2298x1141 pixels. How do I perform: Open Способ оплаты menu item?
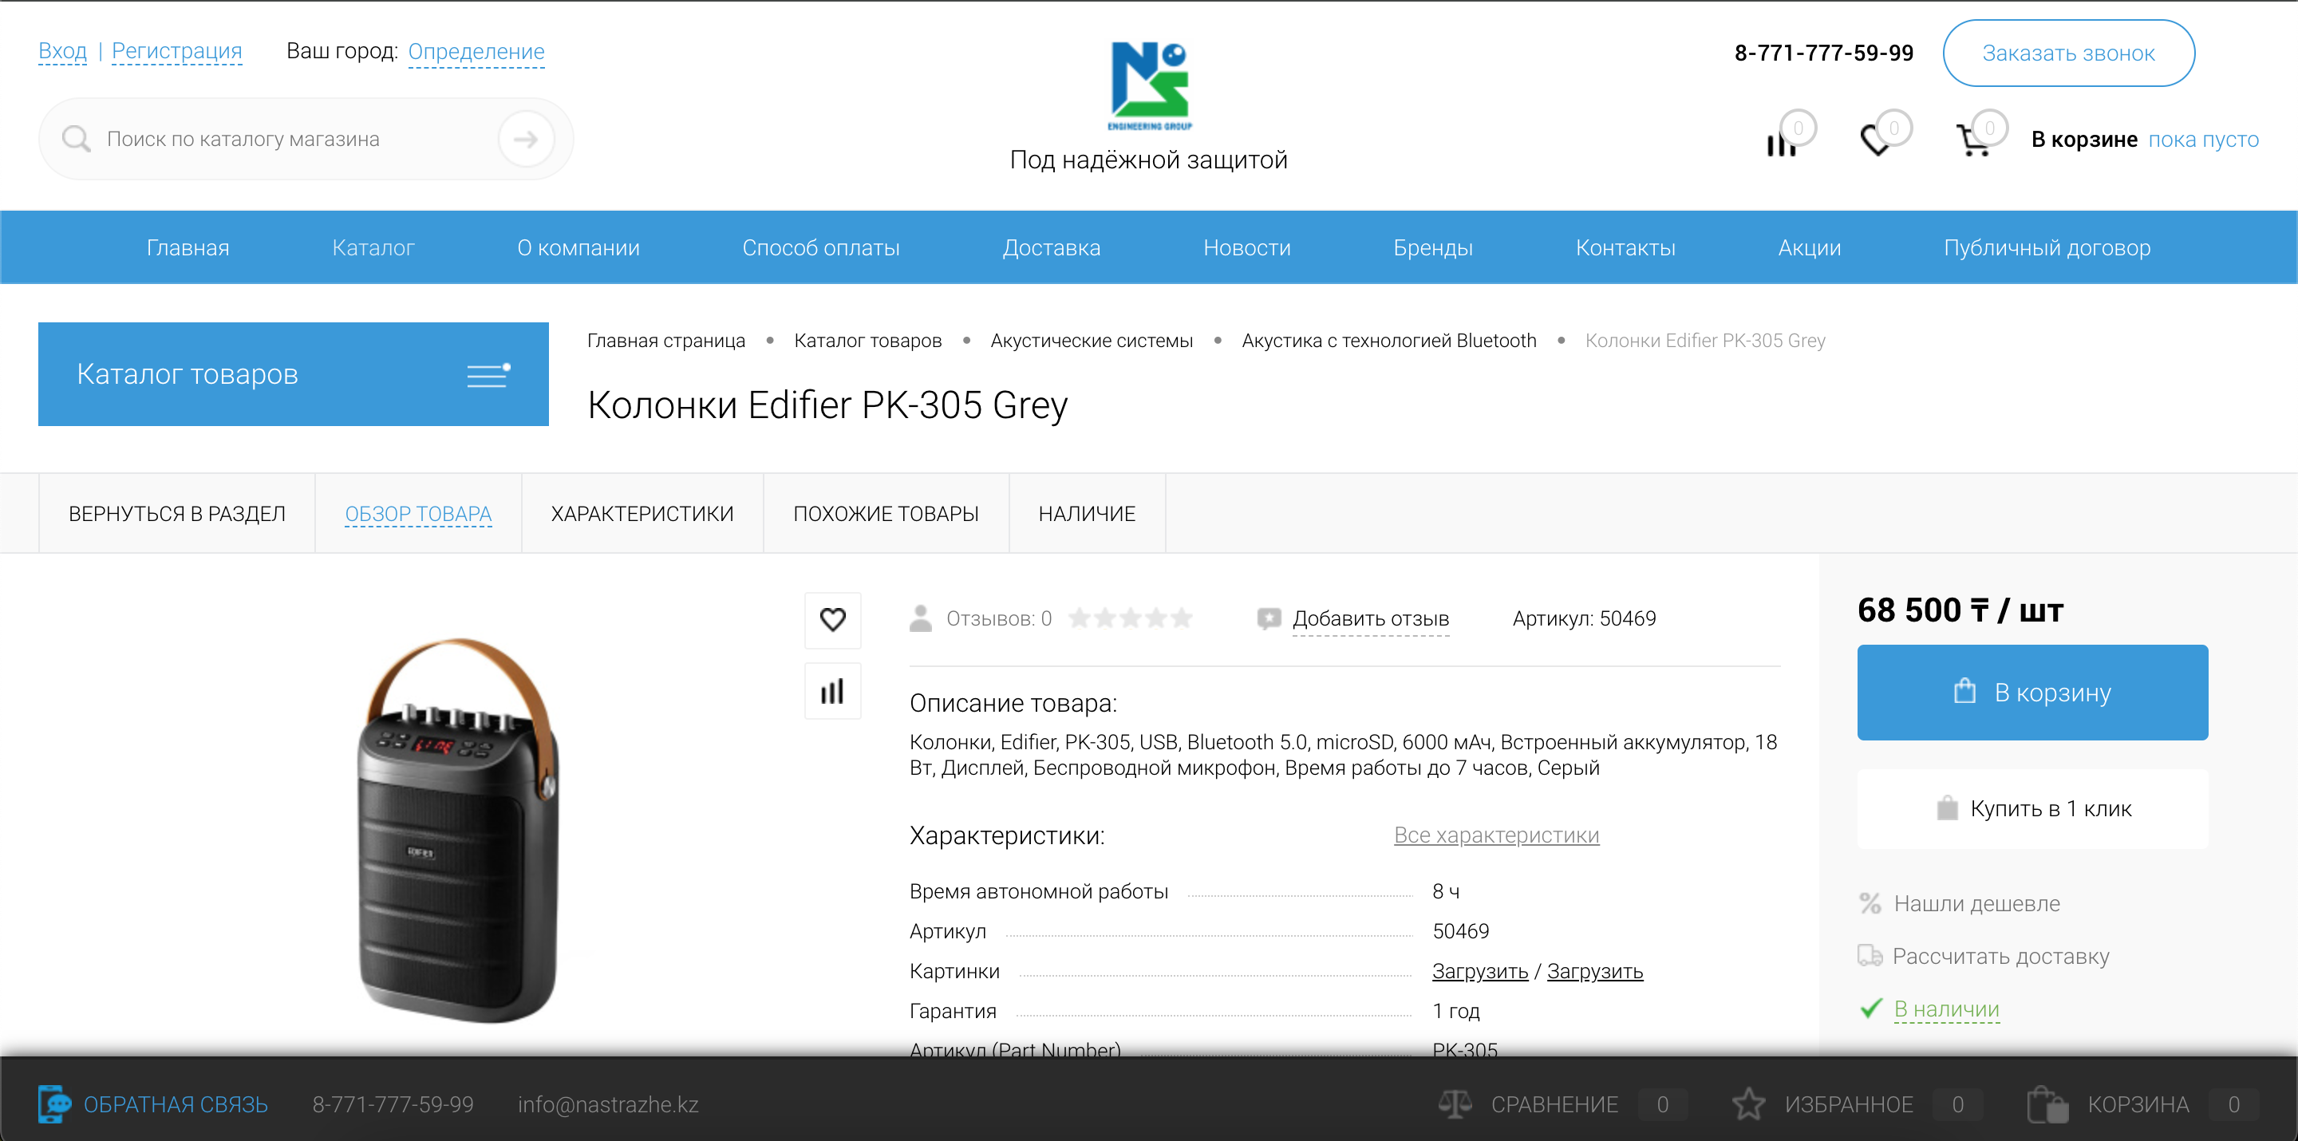click(x=821, y=247)
